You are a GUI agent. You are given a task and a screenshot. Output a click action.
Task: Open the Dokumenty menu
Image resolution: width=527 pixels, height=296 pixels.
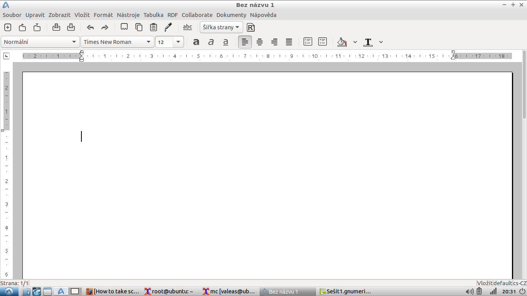231,15
